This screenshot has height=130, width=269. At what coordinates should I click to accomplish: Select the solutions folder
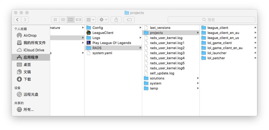[x=171, y=78]
